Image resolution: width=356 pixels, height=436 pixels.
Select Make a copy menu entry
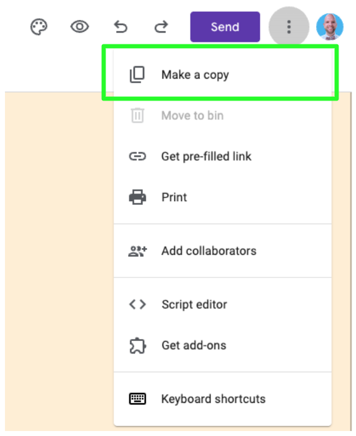(x=222, y=74)
